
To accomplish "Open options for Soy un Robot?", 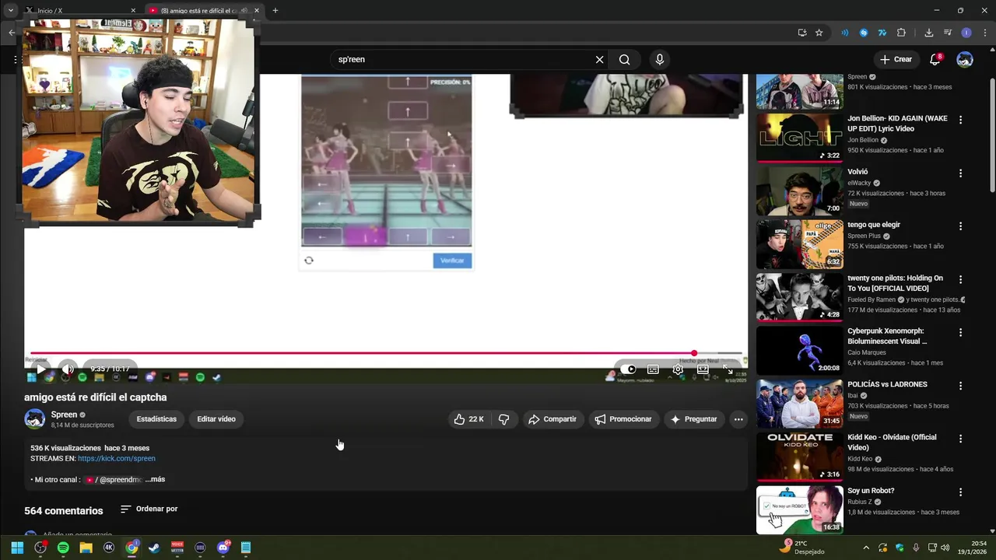I will coord(960,492).
